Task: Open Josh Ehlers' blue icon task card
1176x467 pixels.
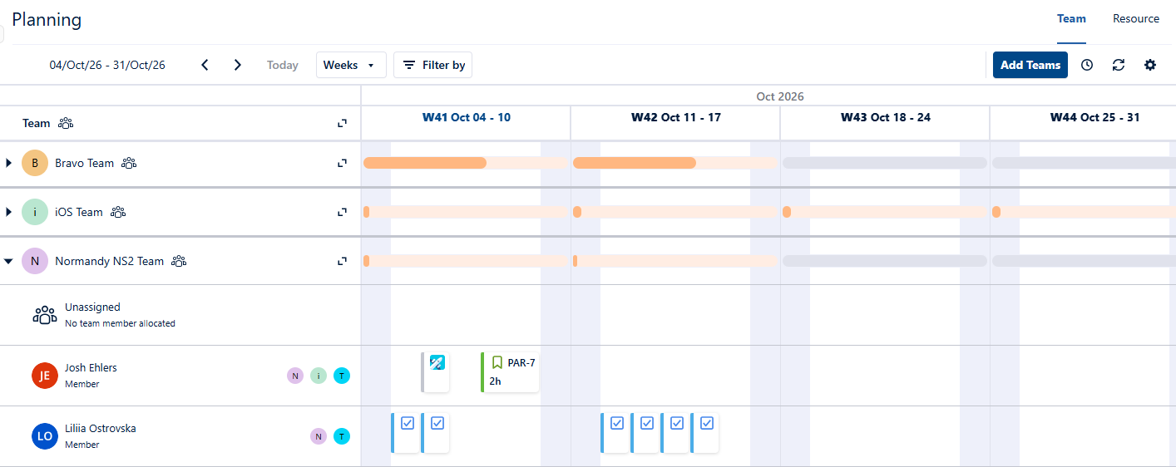Action: click(436, 371)
